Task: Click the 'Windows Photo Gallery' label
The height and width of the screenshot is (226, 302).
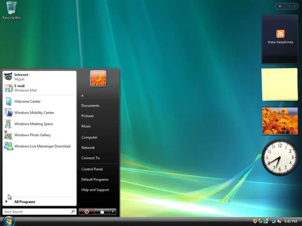Action: [32, 135]
